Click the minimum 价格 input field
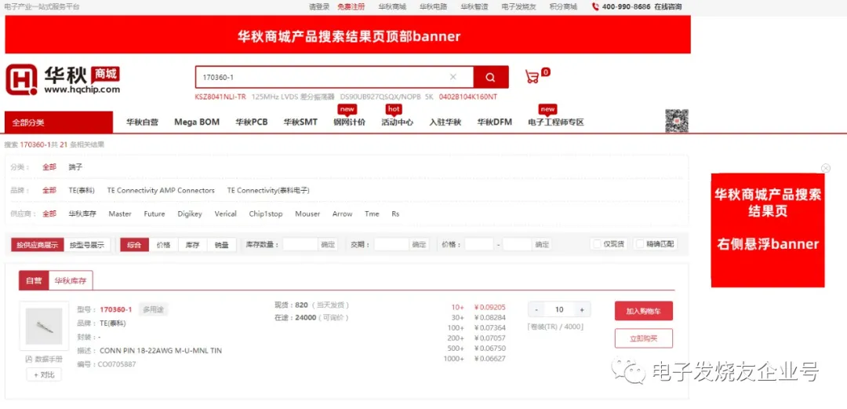Image resolution: width=847 pixels, height=409 pixels. pyautogui.click(x=479, y=244)
